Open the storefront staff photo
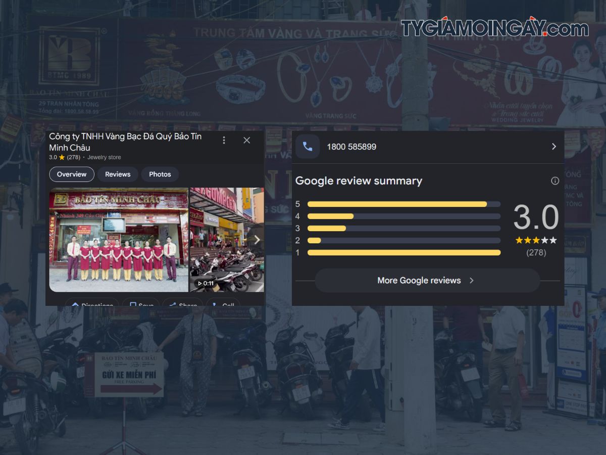The width and height of the screenshot is (606, 455). coord(119,240)
